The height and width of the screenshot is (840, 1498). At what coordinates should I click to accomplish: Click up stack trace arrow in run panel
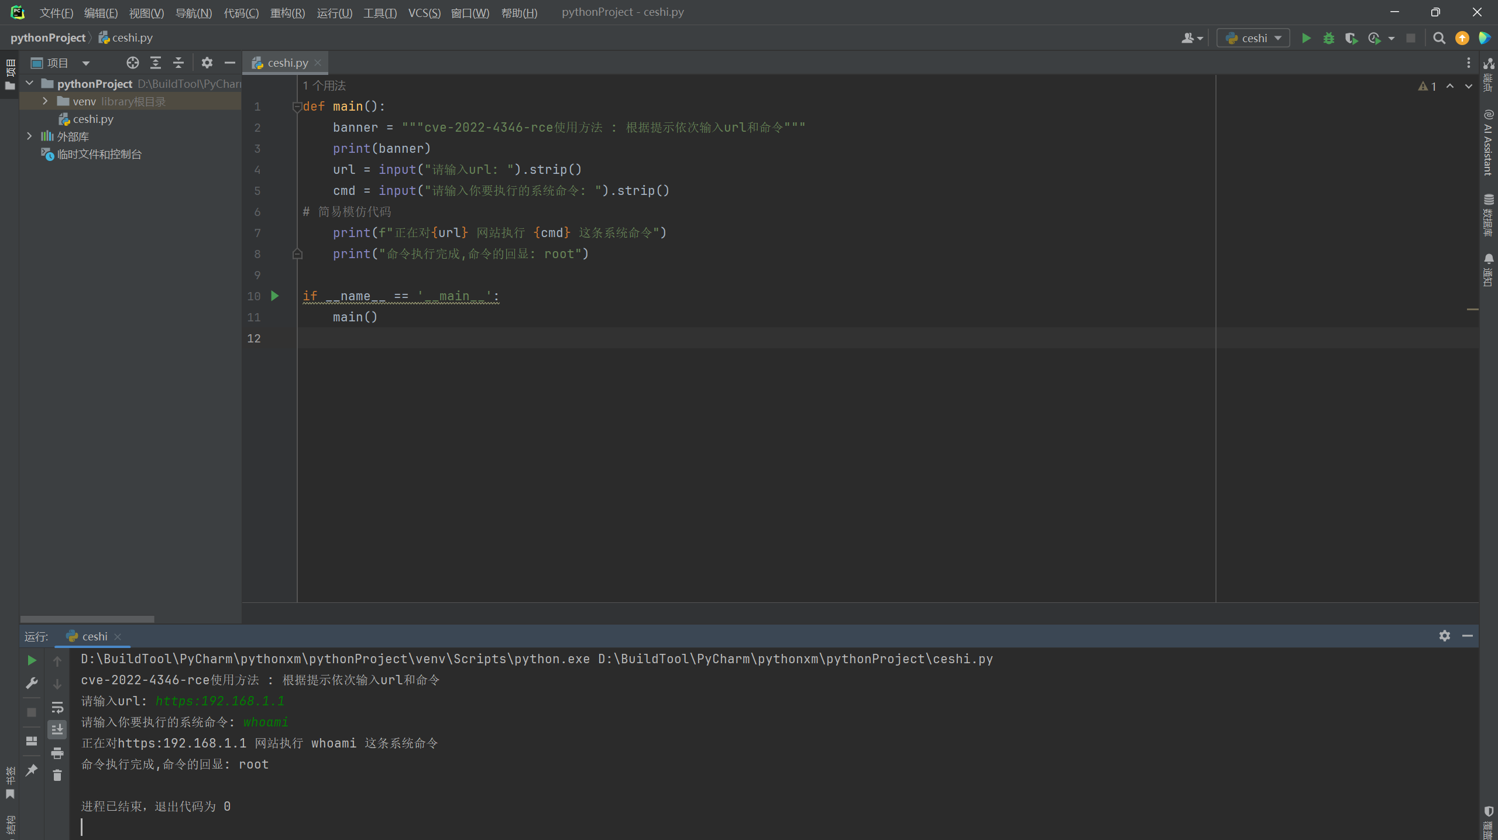(x=57, y=661)
